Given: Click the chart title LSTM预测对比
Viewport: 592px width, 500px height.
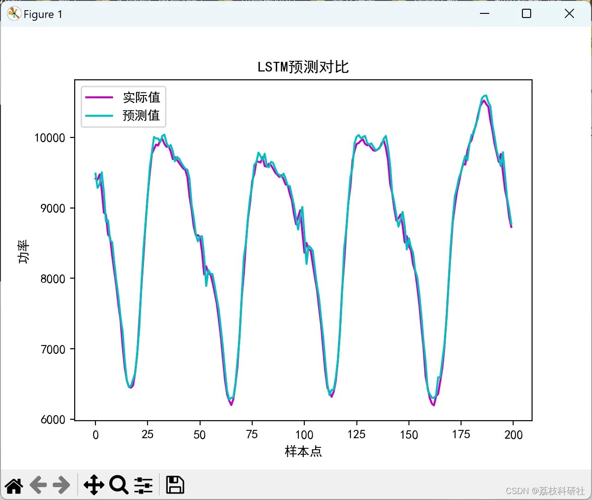Looking at the screenshot, I should point(303,67).
